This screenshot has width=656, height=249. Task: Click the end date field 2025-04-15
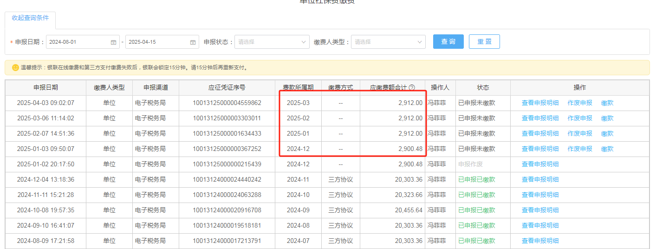point(157,42)
